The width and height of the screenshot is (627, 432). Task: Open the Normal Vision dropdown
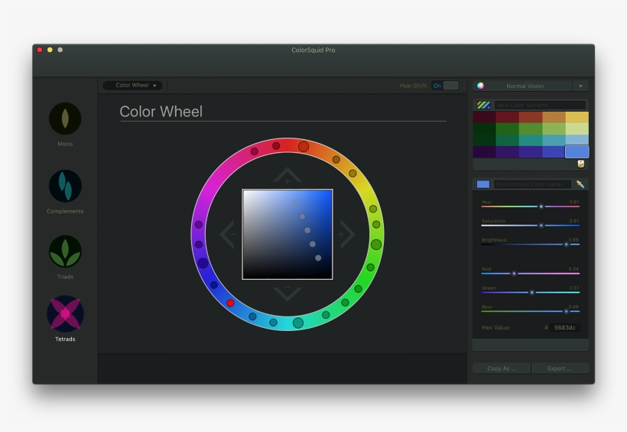tap(525, 86)
